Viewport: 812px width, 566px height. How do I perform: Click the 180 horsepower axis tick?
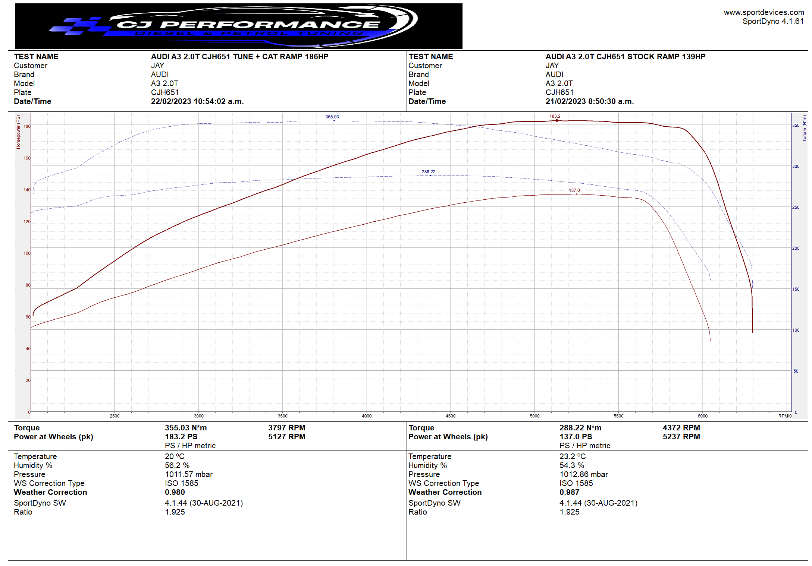click(27, 126)
